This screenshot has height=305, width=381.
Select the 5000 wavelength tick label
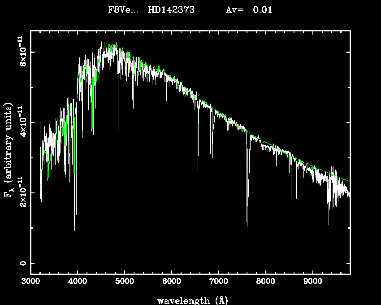click(125, 282)
